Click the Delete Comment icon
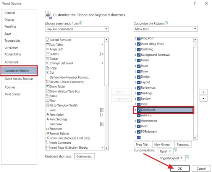The height and width of the screenshot is (172, 212). (x=47, y=81)
